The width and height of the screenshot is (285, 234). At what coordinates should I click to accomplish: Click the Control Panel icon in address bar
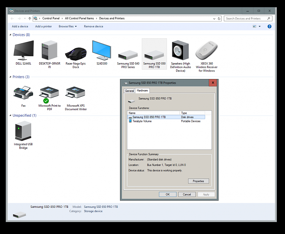[35, 18]
